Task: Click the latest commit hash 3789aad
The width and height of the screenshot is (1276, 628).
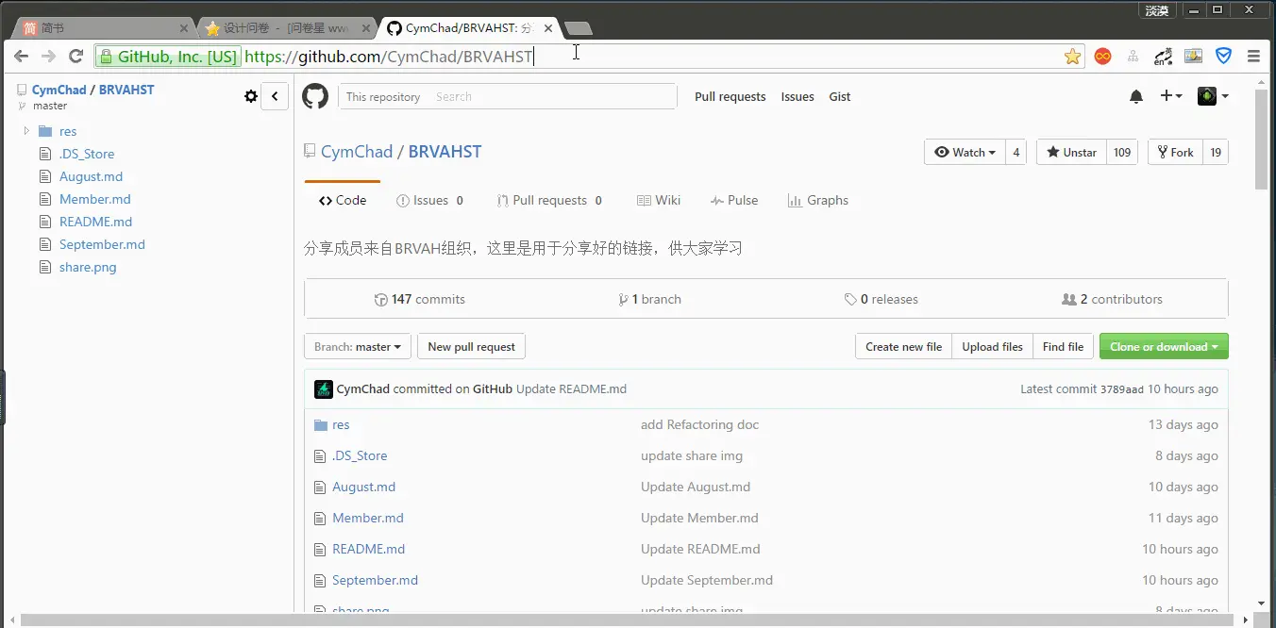Action: (1121, 389)
